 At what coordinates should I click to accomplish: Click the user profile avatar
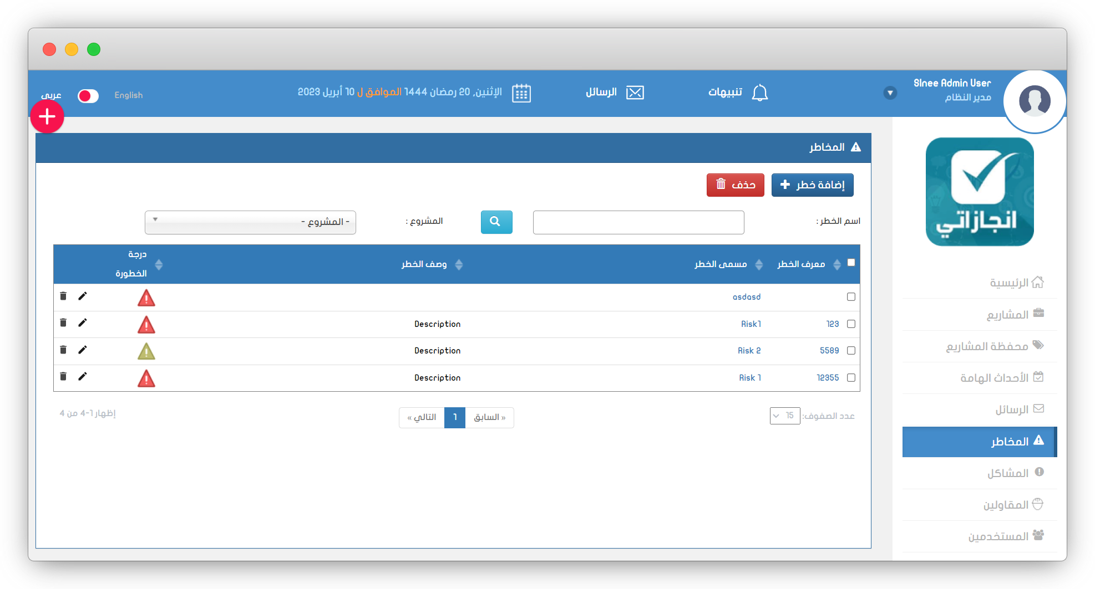1035,101
